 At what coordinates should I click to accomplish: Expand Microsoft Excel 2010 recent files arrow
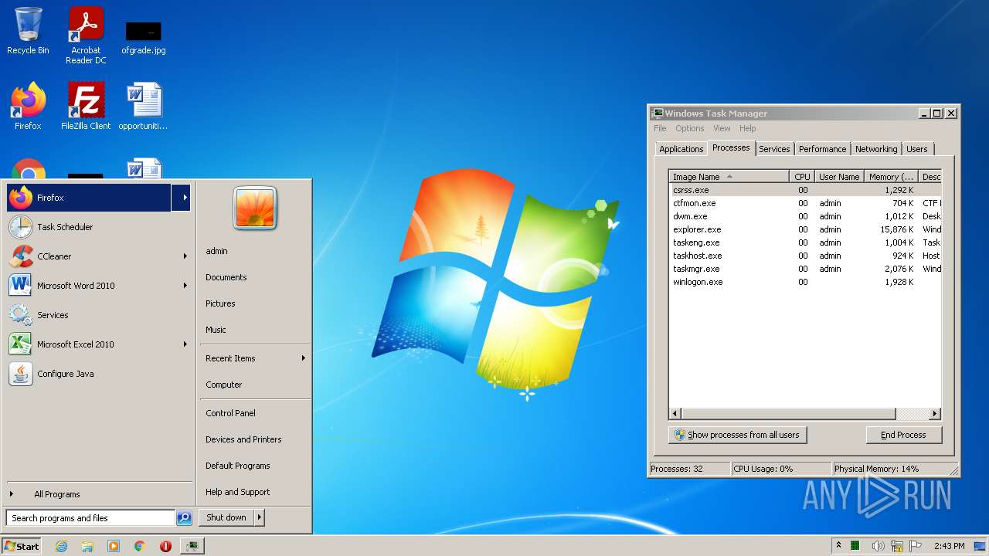pyautogui.click(x=185, y=344)
